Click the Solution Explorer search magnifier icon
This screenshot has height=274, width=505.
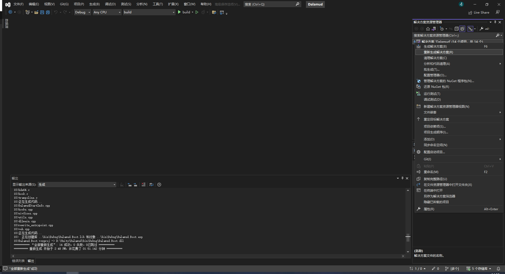(x=497, y=35)
